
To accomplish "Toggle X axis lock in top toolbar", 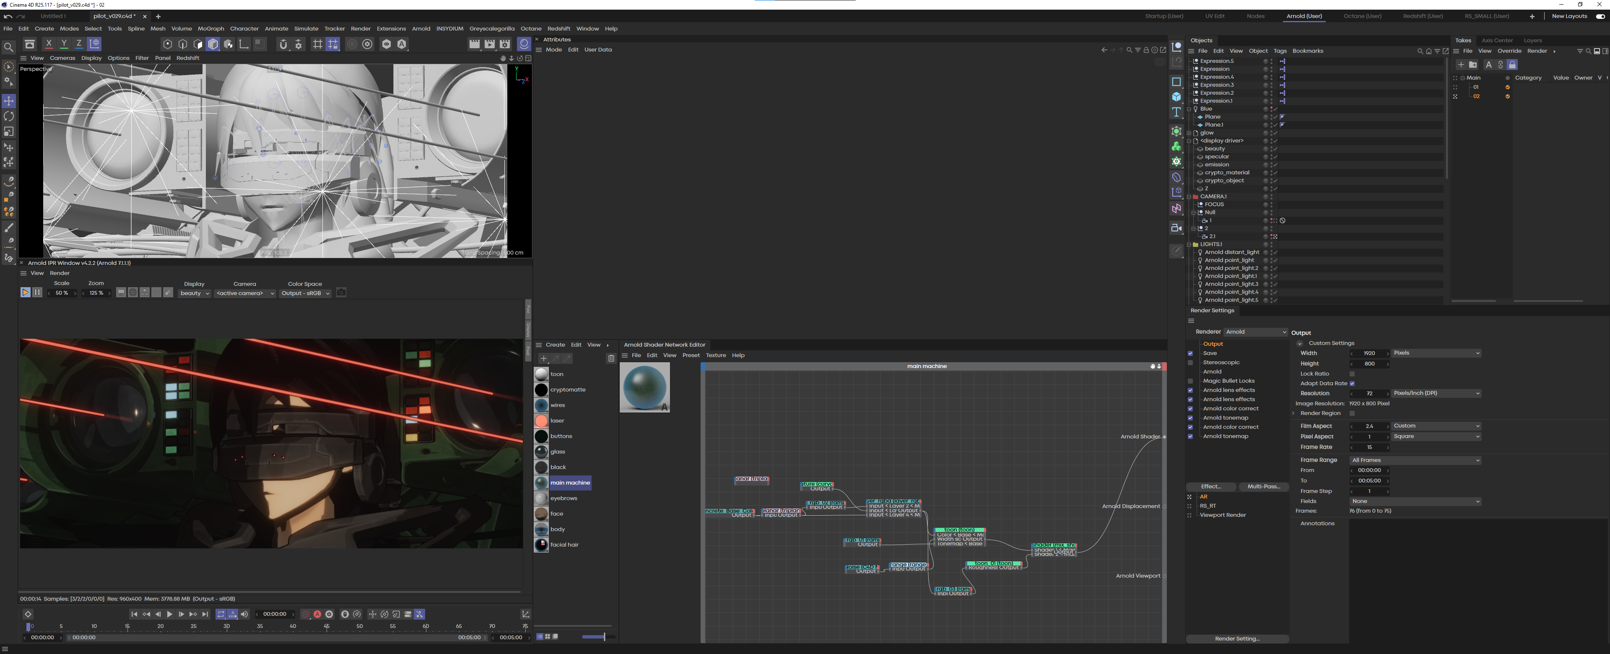I will pyautogui.click(x=49, y=44).
